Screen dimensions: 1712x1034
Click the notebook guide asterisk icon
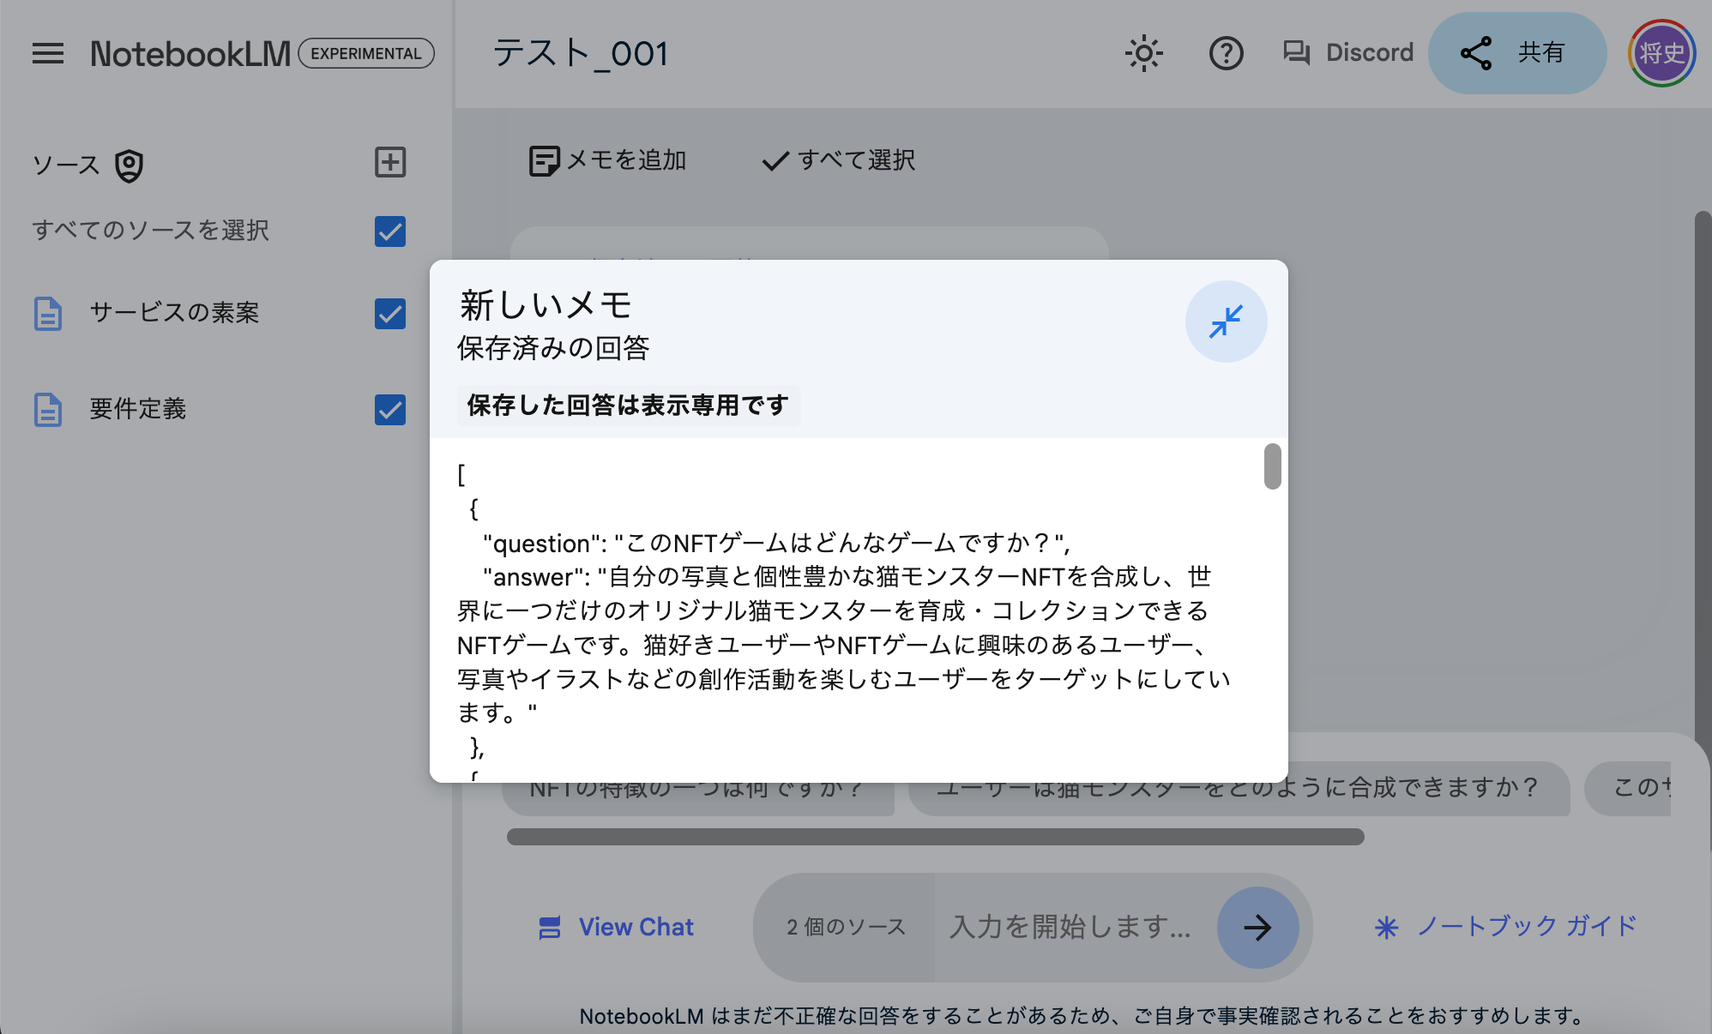(1387, 928)
